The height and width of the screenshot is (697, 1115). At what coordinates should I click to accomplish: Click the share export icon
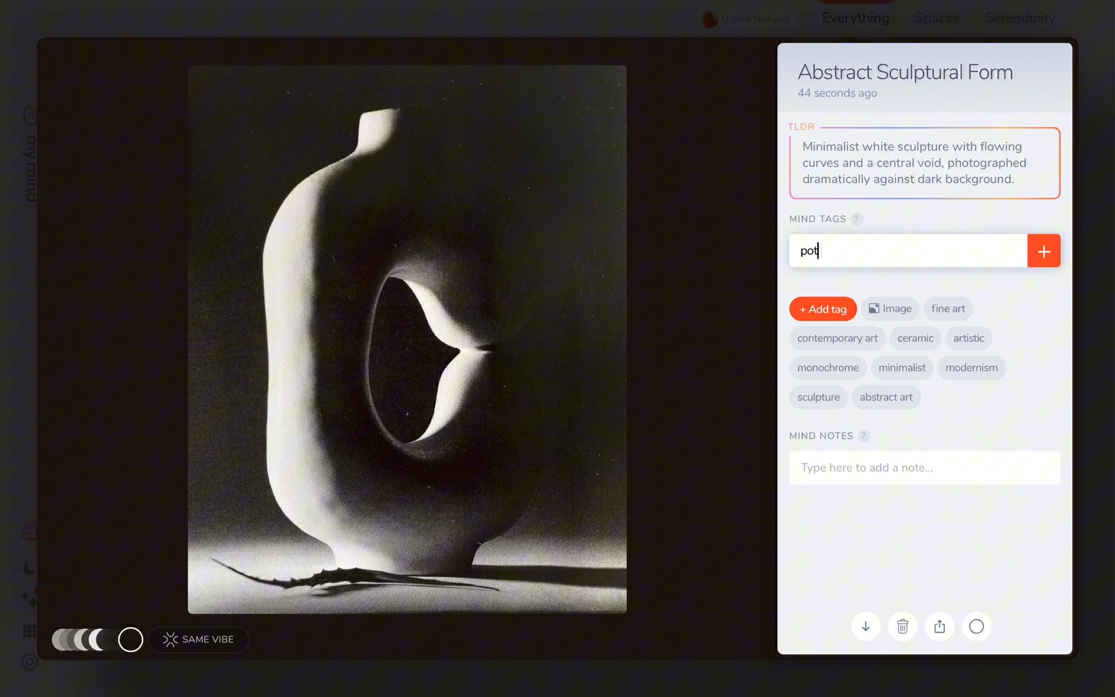tap(940, 626)
